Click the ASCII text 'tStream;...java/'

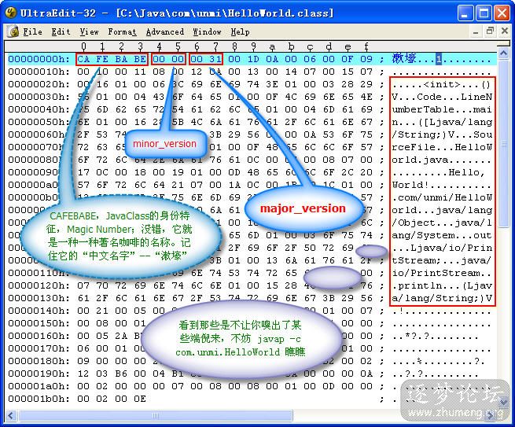click(442, 260)
